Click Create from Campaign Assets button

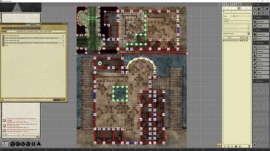click(23, 28)
